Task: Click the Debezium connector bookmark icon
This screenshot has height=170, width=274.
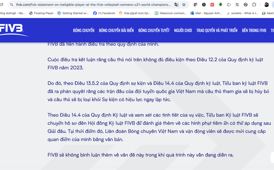Action: tap(156, 13)
